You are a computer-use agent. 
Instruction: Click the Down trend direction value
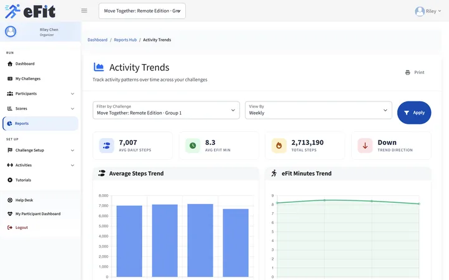pyautogui.click(x=387, y=142)
